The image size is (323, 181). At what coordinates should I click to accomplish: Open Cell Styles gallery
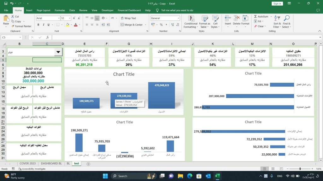pyautogui.click(x=215, y=22)
